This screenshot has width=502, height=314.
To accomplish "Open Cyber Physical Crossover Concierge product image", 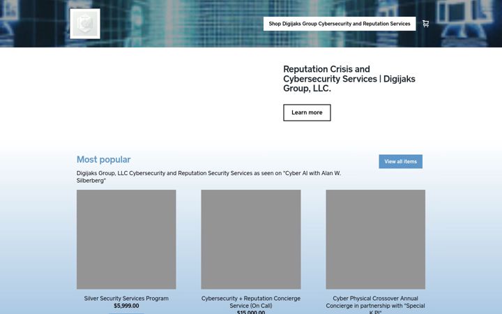I will pos(376,239).
